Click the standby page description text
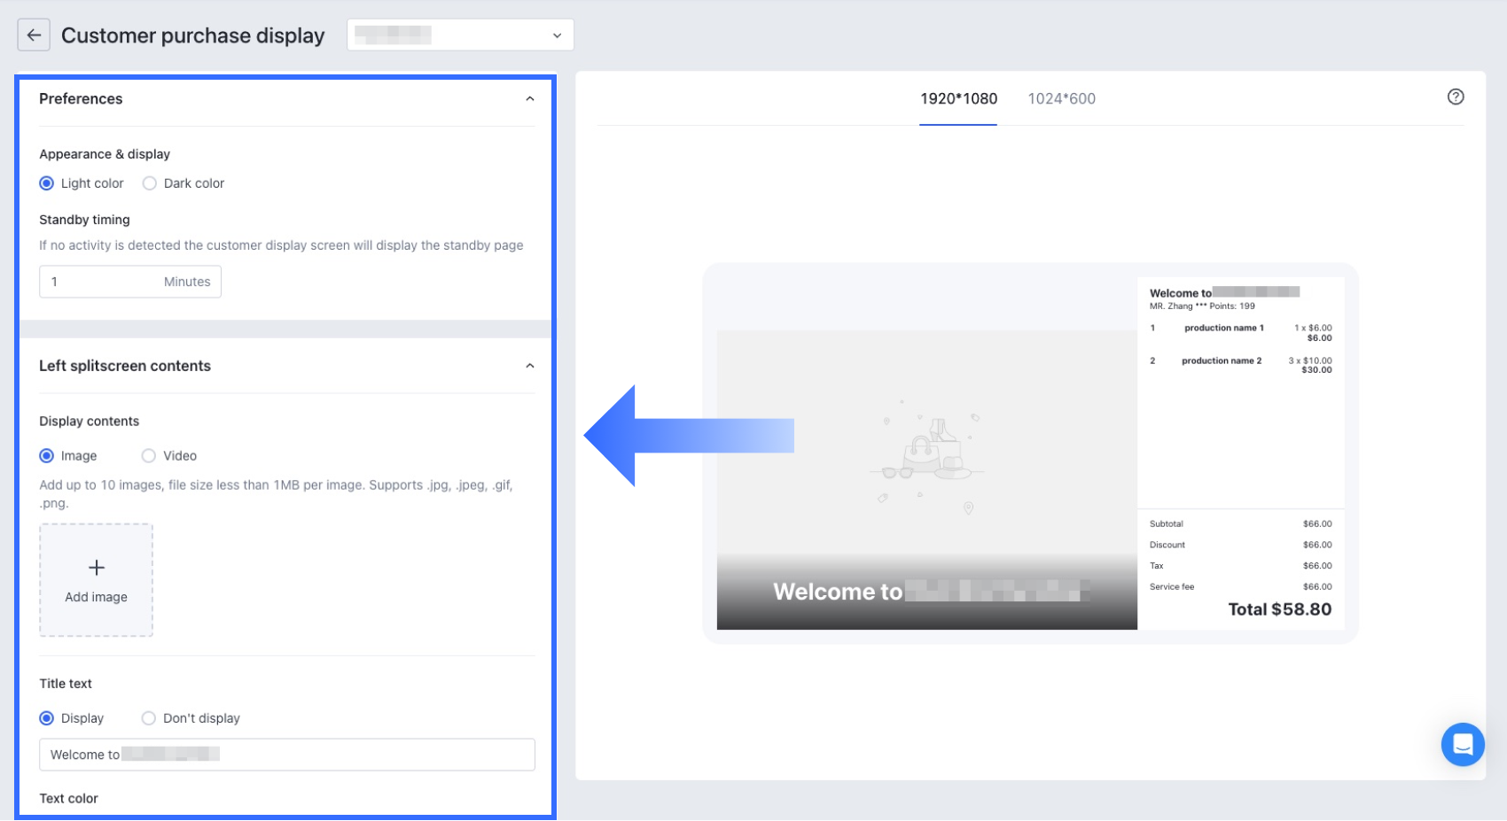1507x821 pixels. pos(281,245)
